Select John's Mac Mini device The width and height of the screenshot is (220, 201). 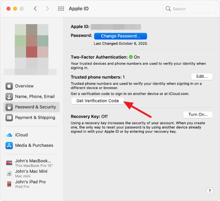[30, 173]
